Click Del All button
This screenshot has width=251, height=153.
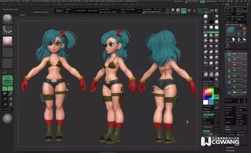[x=242, y=124]
